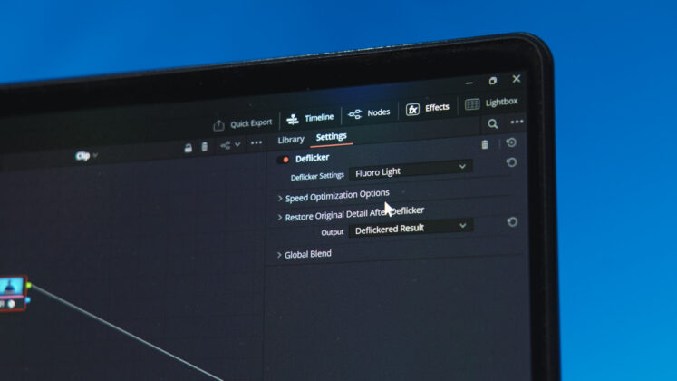Click the Deflicker Settings label
Viewport: 677px width, 381px height.
317,176
